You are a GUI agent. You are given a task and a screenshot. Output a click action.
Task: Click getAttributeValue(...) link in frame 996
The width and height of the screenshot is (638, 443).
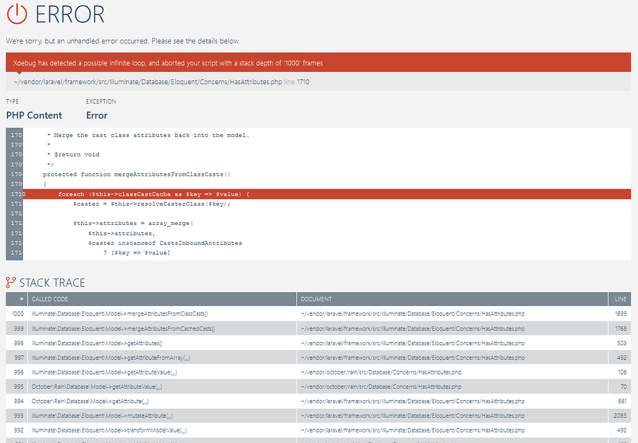tap(104, 372)
